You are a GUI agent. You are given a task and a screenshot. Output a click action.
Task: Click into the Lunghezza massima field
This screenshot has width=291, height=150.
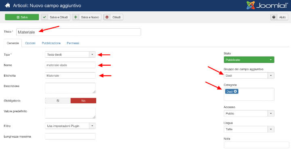(70, 136)
